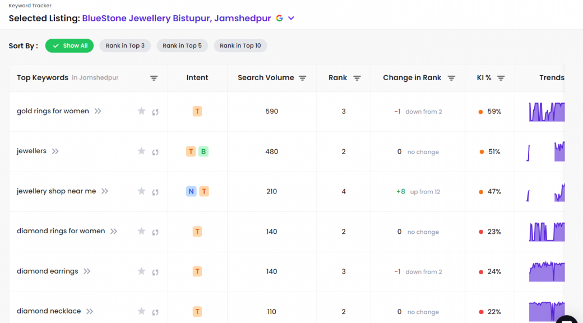Screen dimensions: 583x323
Task: Click the Keyword Tracker breadcrumb label
Action: click(30, 6)
